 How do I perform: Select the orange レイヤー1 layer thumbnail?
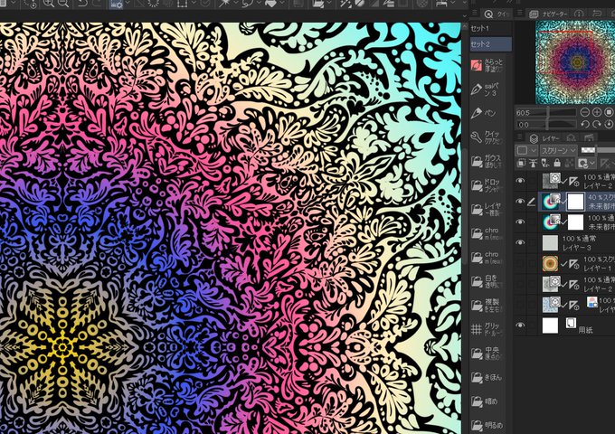[550, 263]
